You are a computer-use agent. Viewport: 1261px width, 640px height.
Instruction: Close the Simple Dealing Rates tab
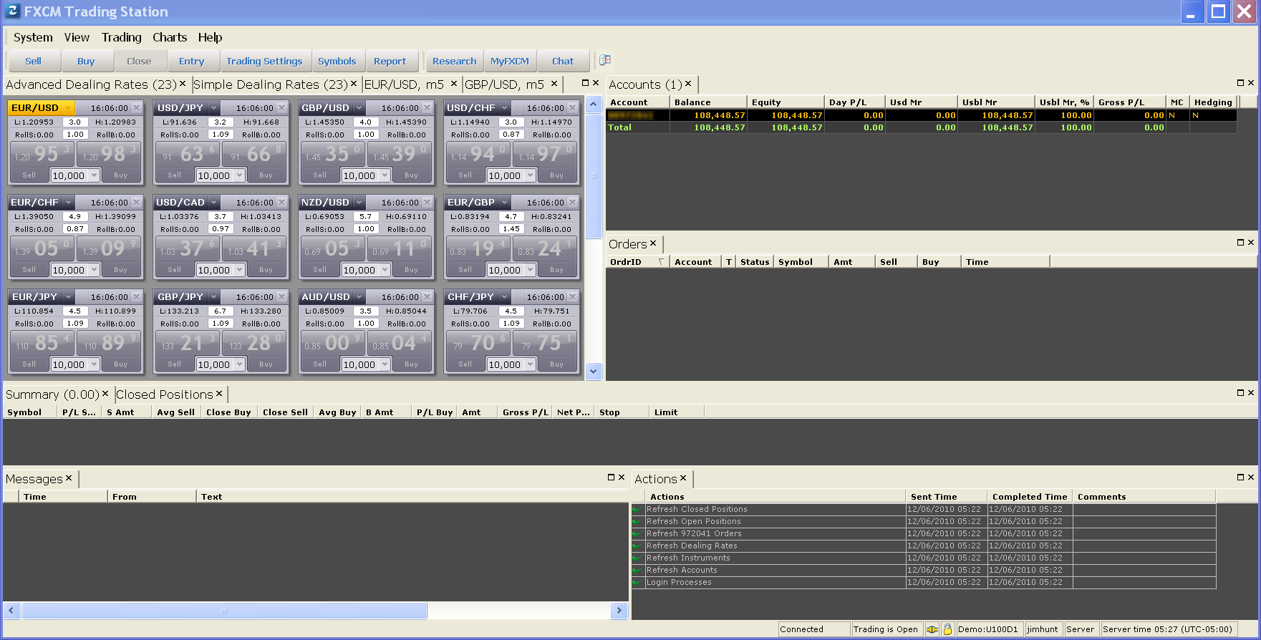tap(354, 84)
